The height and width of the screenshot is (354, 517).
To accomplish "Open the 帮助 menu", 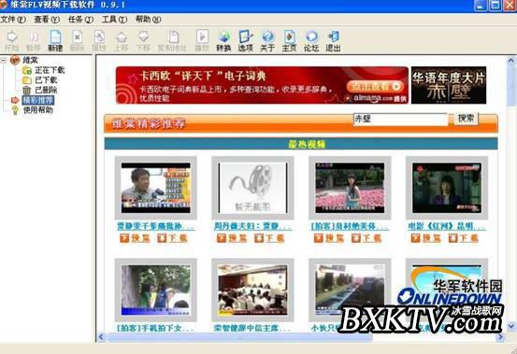I will 149,20.
